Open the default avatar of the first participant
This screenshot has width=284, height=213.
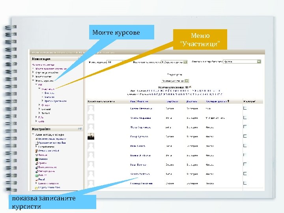[x=91, y=108]
